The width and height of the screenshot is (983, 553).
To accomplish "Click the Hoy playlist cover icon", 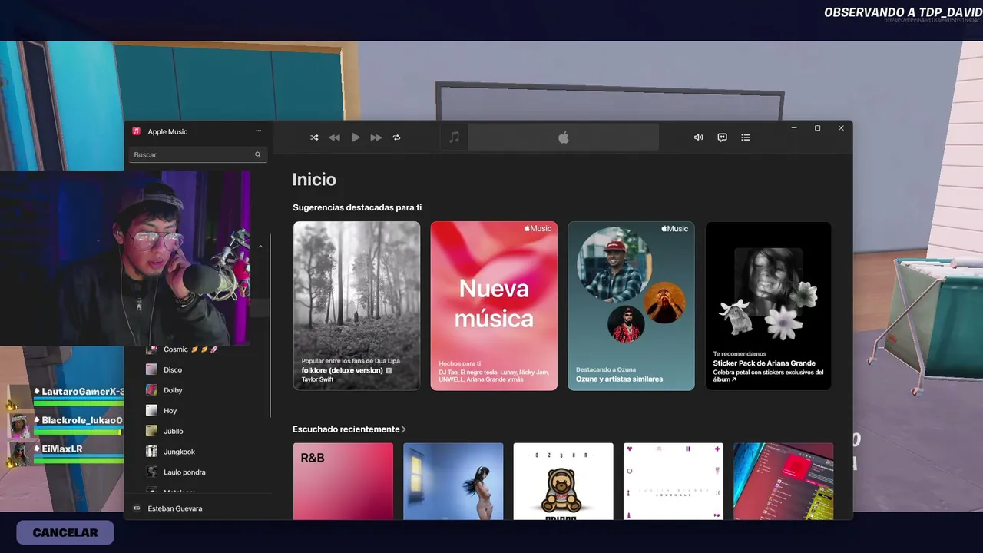I will point(152,411).
